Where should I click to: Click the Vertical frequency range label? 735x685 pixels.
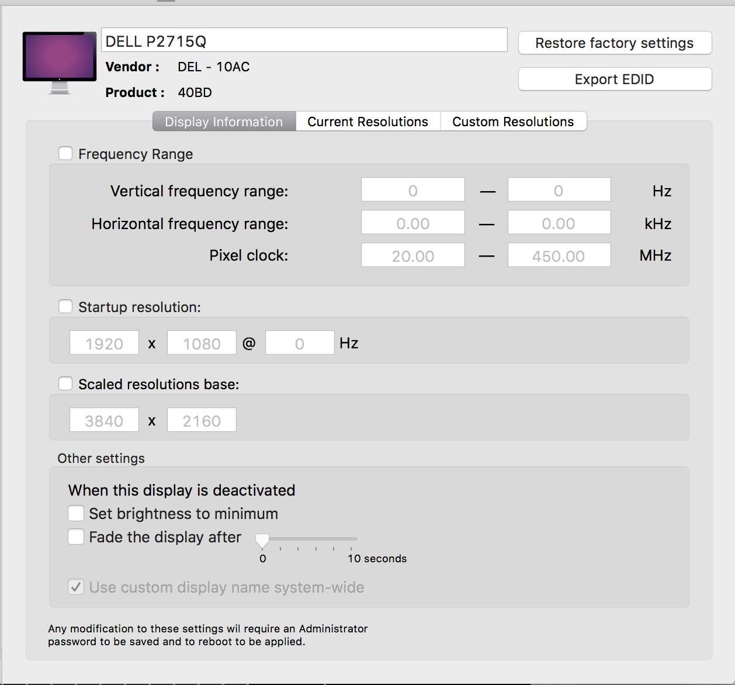(199, 191)
